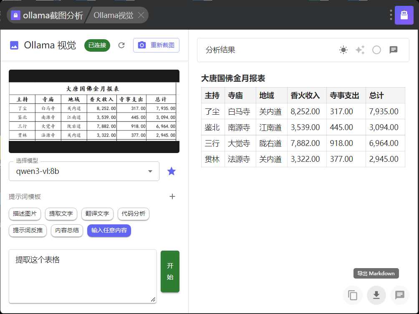419x314 pixels.
Task: Switch to ollama截图分析 tab
Action: tap(47, 15)
